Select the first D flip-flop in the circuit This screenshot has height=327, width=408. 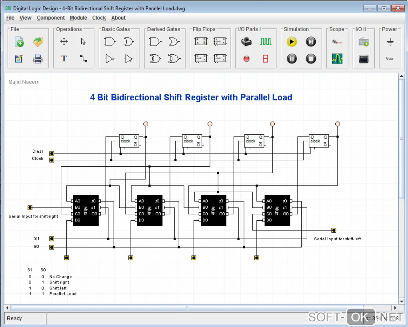(129, 141)
